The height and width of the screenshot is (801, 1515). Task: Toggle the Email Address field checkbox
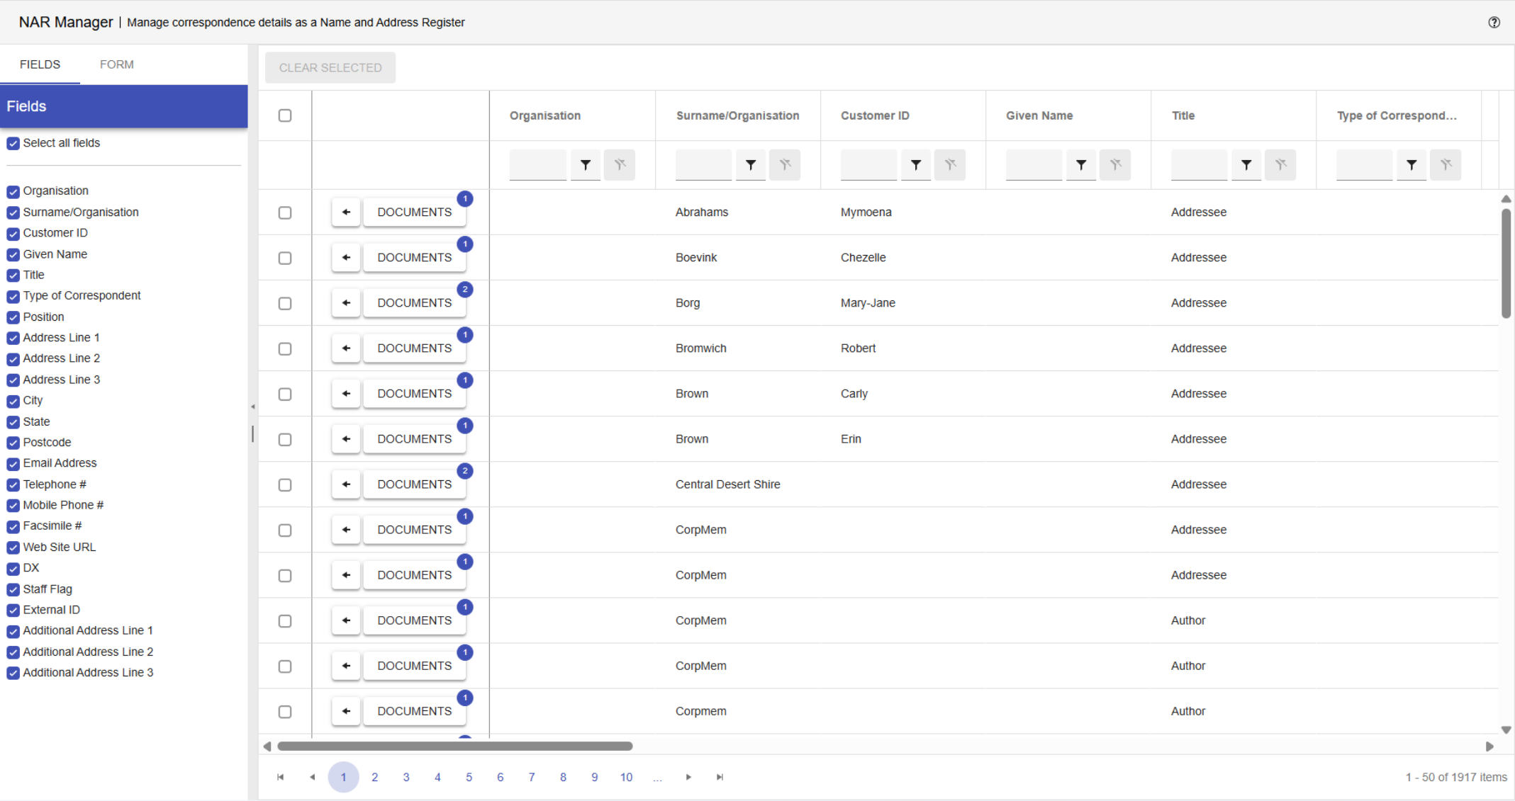pos(13,464)
